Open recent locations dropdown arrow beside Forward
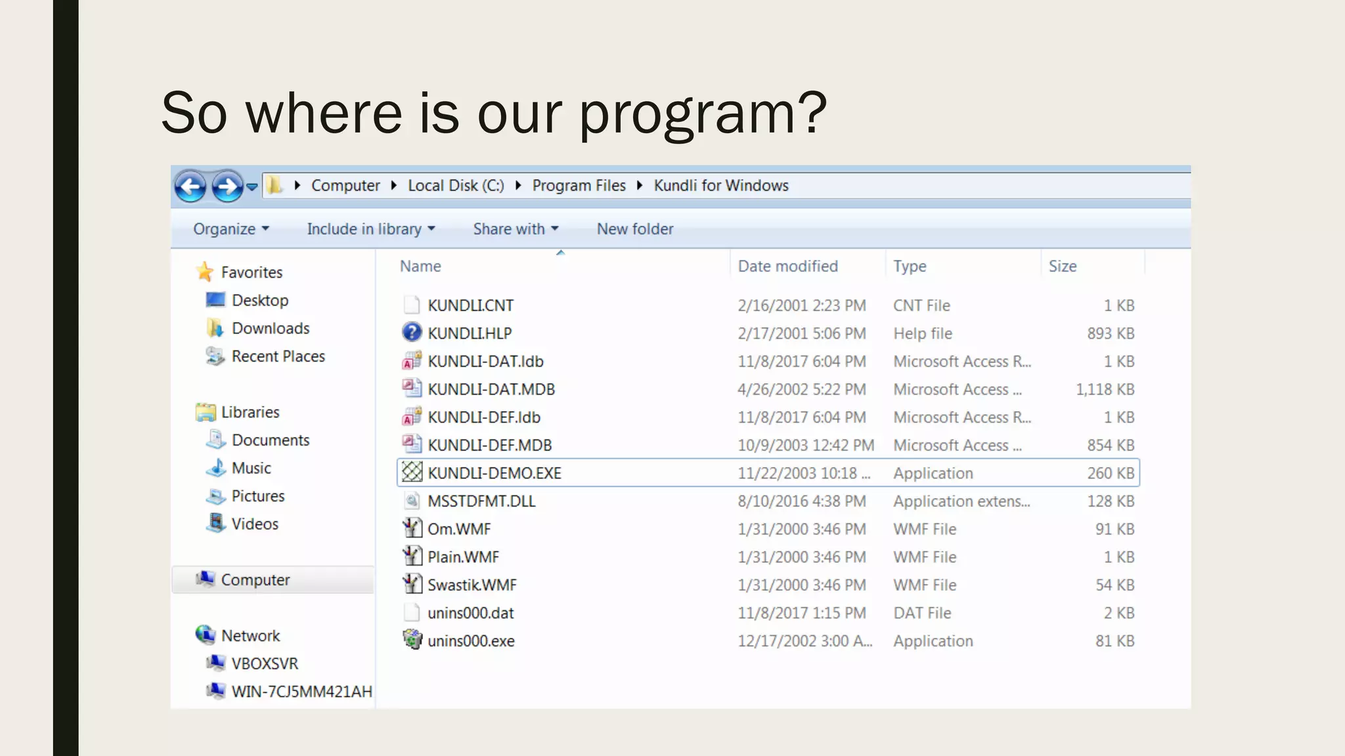 click(252, 187)
